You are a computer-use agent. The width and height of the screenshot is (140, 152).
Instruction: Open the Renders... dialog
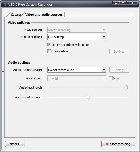tap(15, 144)
